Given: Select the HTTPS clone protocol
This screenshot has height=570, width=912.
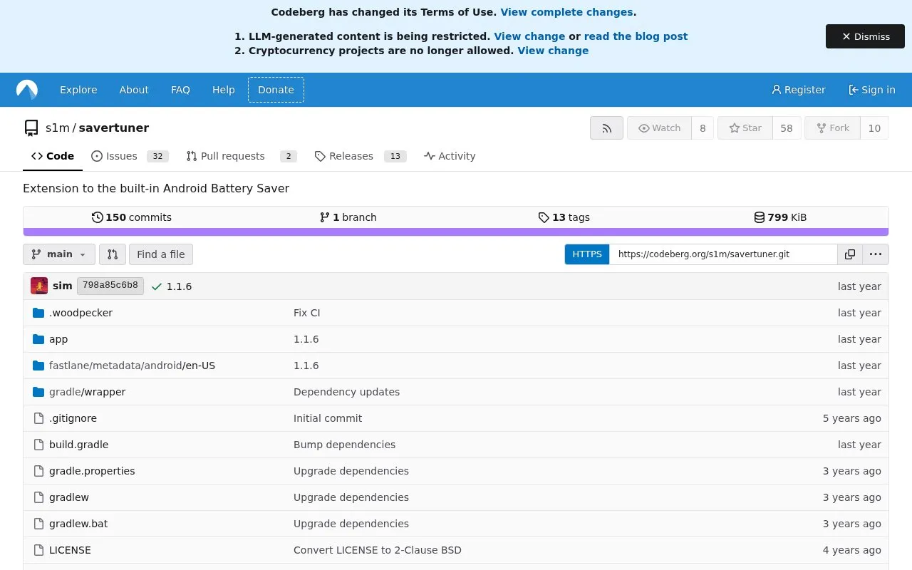Looking at the screenshot, I should [587, 254].
